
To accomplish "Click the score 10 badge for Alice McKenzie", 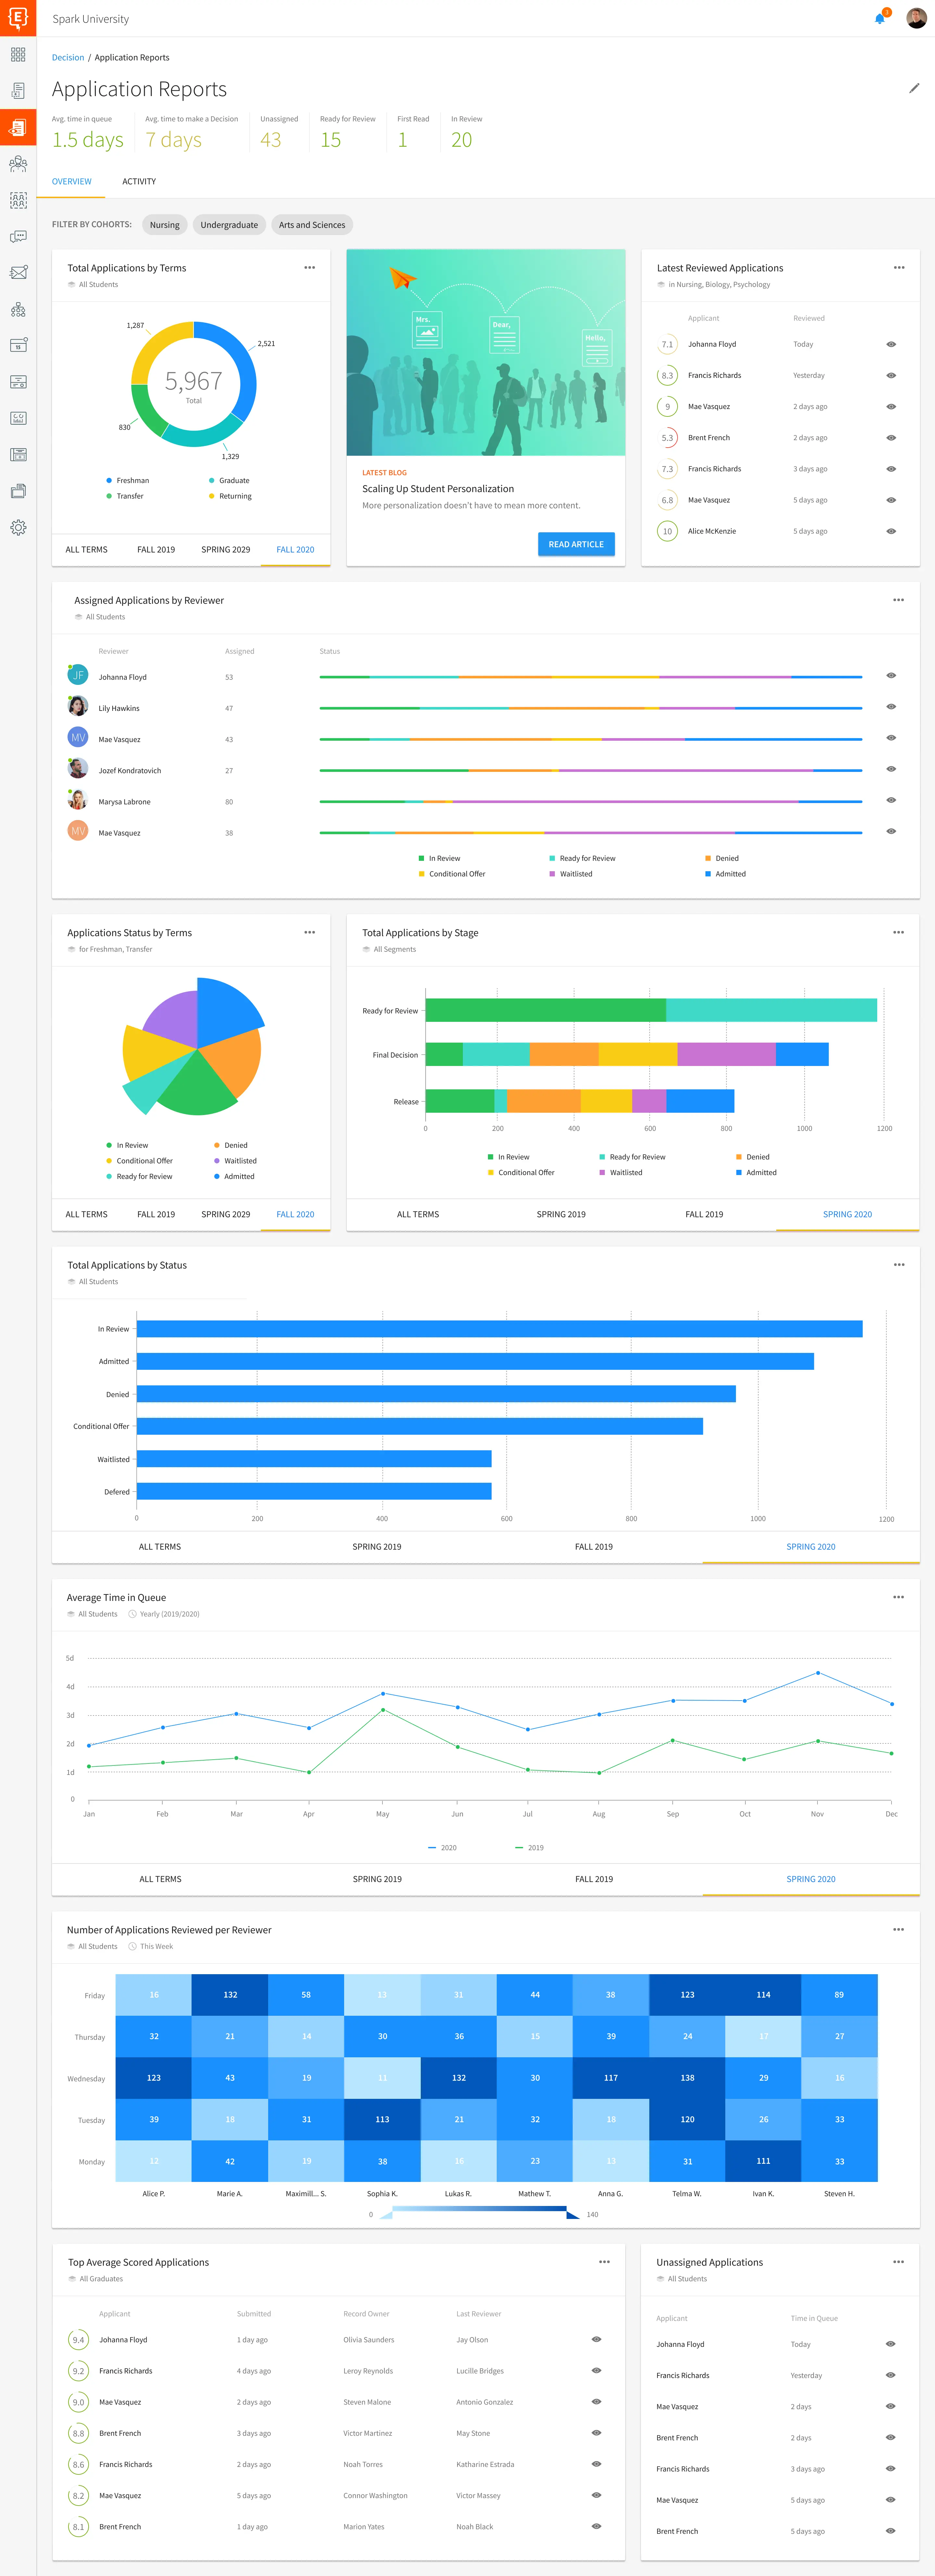I will [667, 531].
